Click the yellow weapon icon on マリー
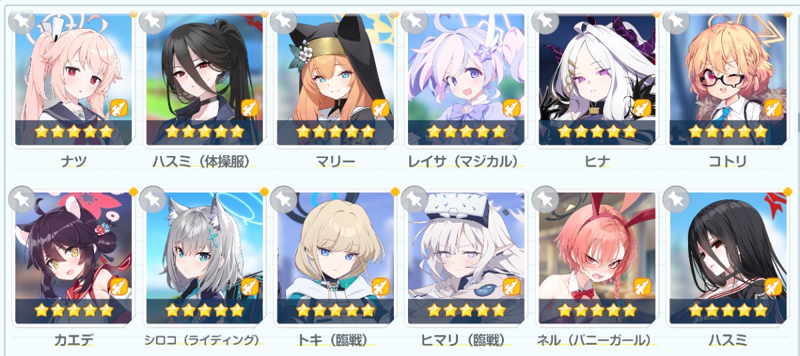This screenshot has width=800, height=356. (x=380, y=107)
